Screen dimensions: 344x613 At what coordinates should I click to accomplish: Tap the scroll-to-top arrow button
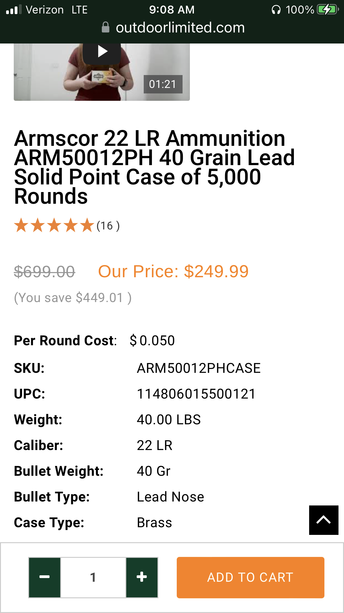click(324, 520)
